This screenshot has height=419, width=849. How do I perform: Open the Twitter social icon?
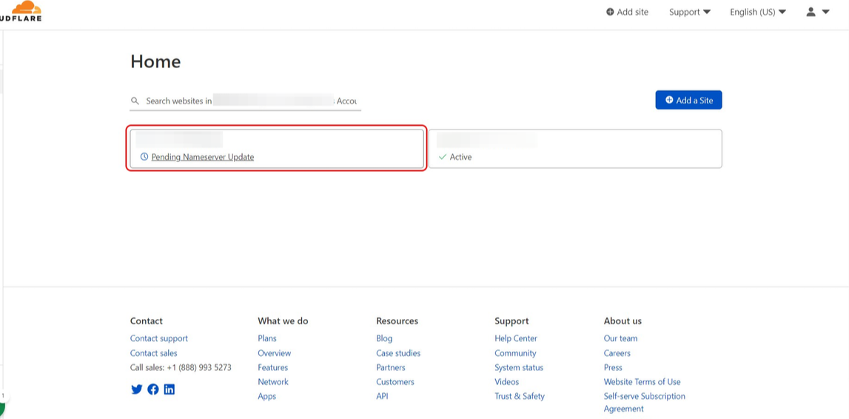click(x=137, y=389)
